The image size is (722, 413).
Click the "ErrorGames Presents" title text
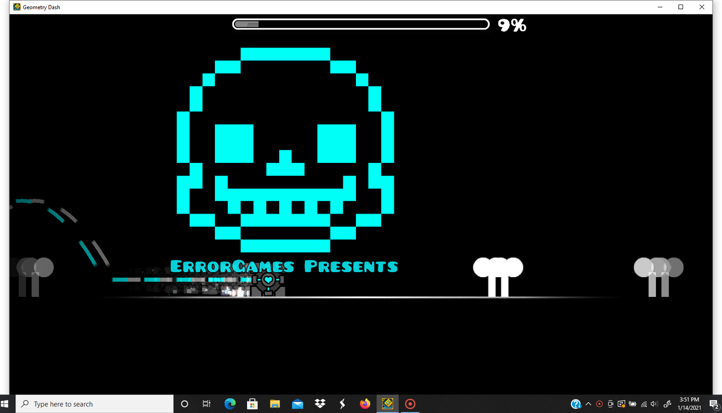pyautogui.click(x=284, y=267)
